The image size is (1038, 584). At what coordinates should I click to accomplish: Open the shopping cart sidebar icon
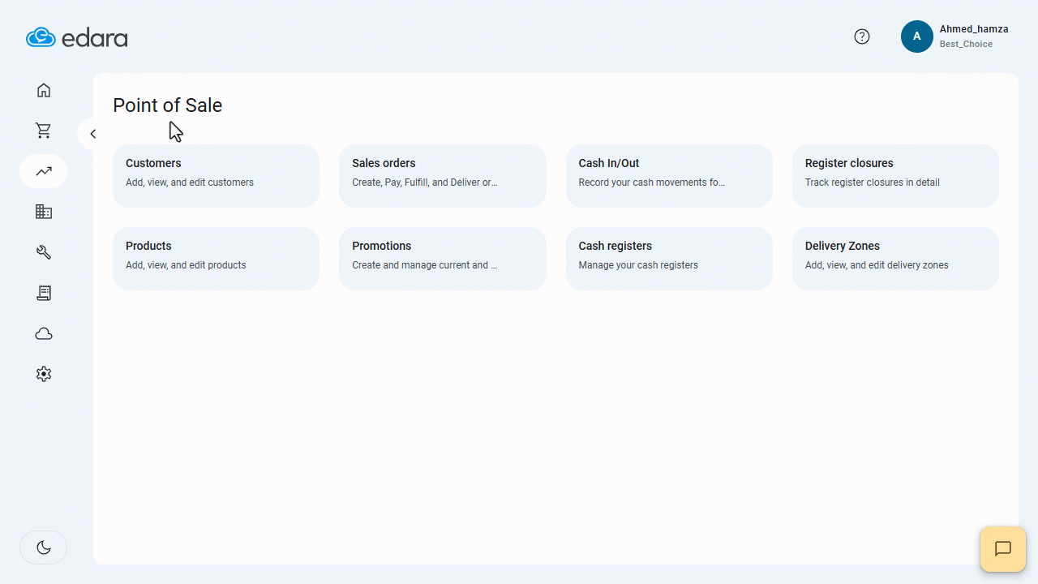44,131
